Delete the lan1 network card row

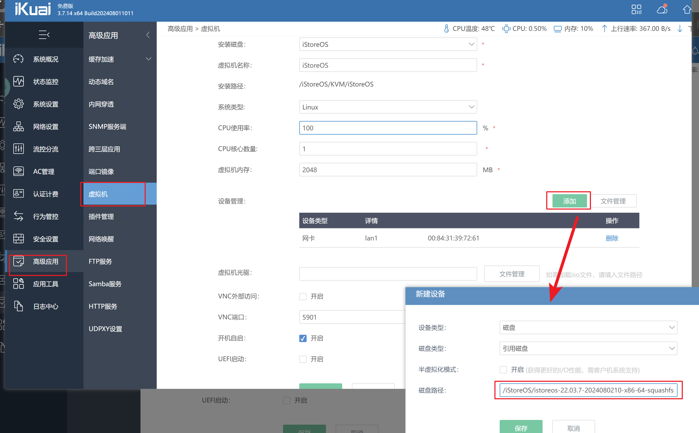(x=612, y=238)
